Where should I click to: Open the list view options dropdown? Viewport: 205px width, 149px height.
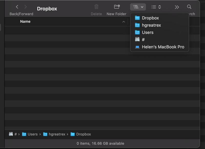[156, 7]
